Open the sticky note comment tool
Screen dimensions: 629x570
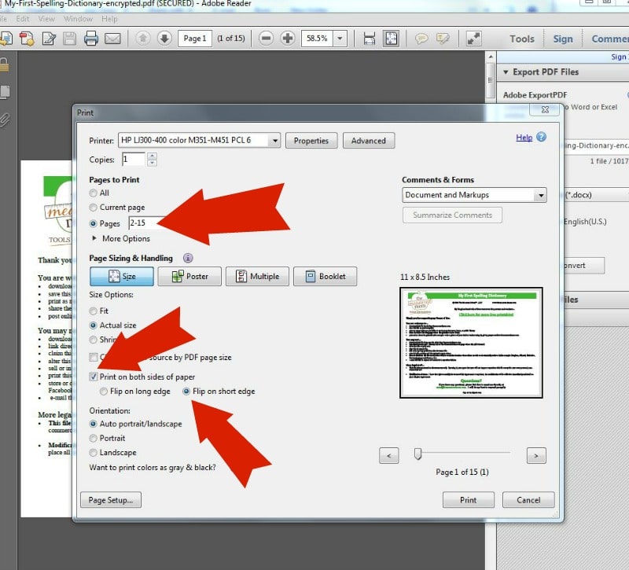coord(422,38)
